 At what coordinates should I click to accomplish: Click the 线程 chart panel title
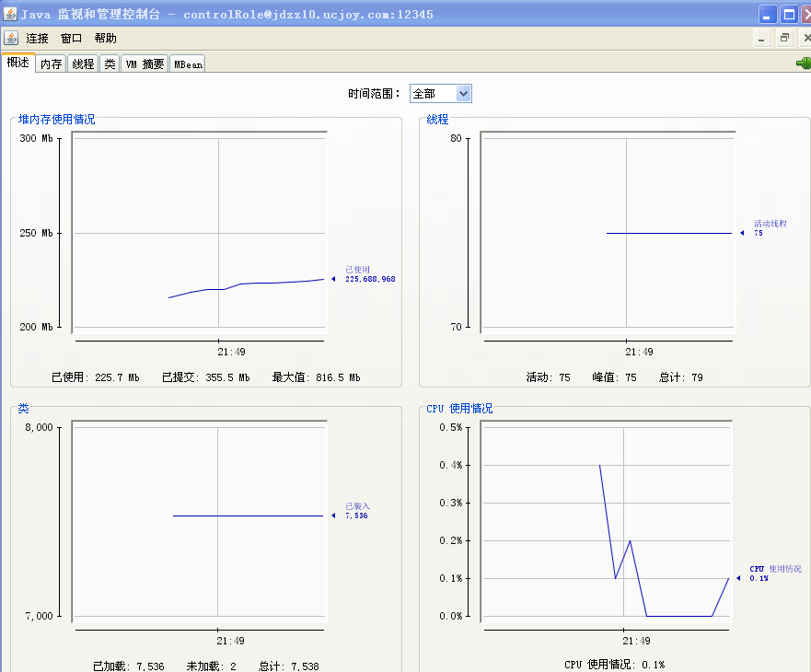tap(437, 120)
